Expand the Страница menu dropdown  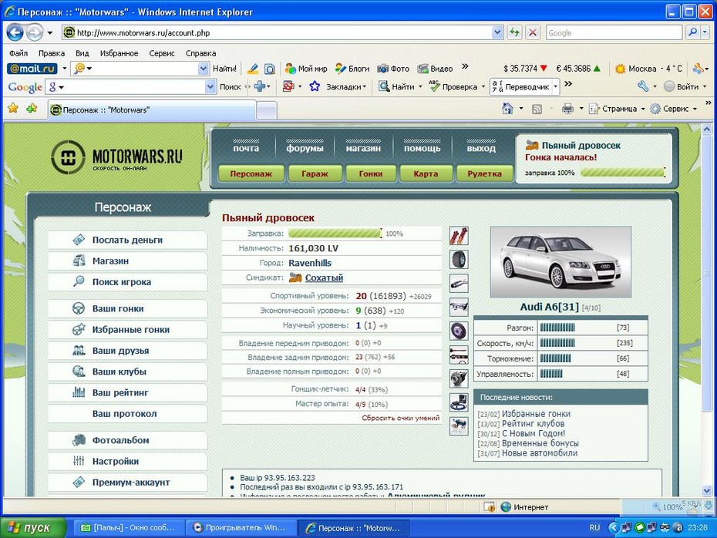point(642,109)
